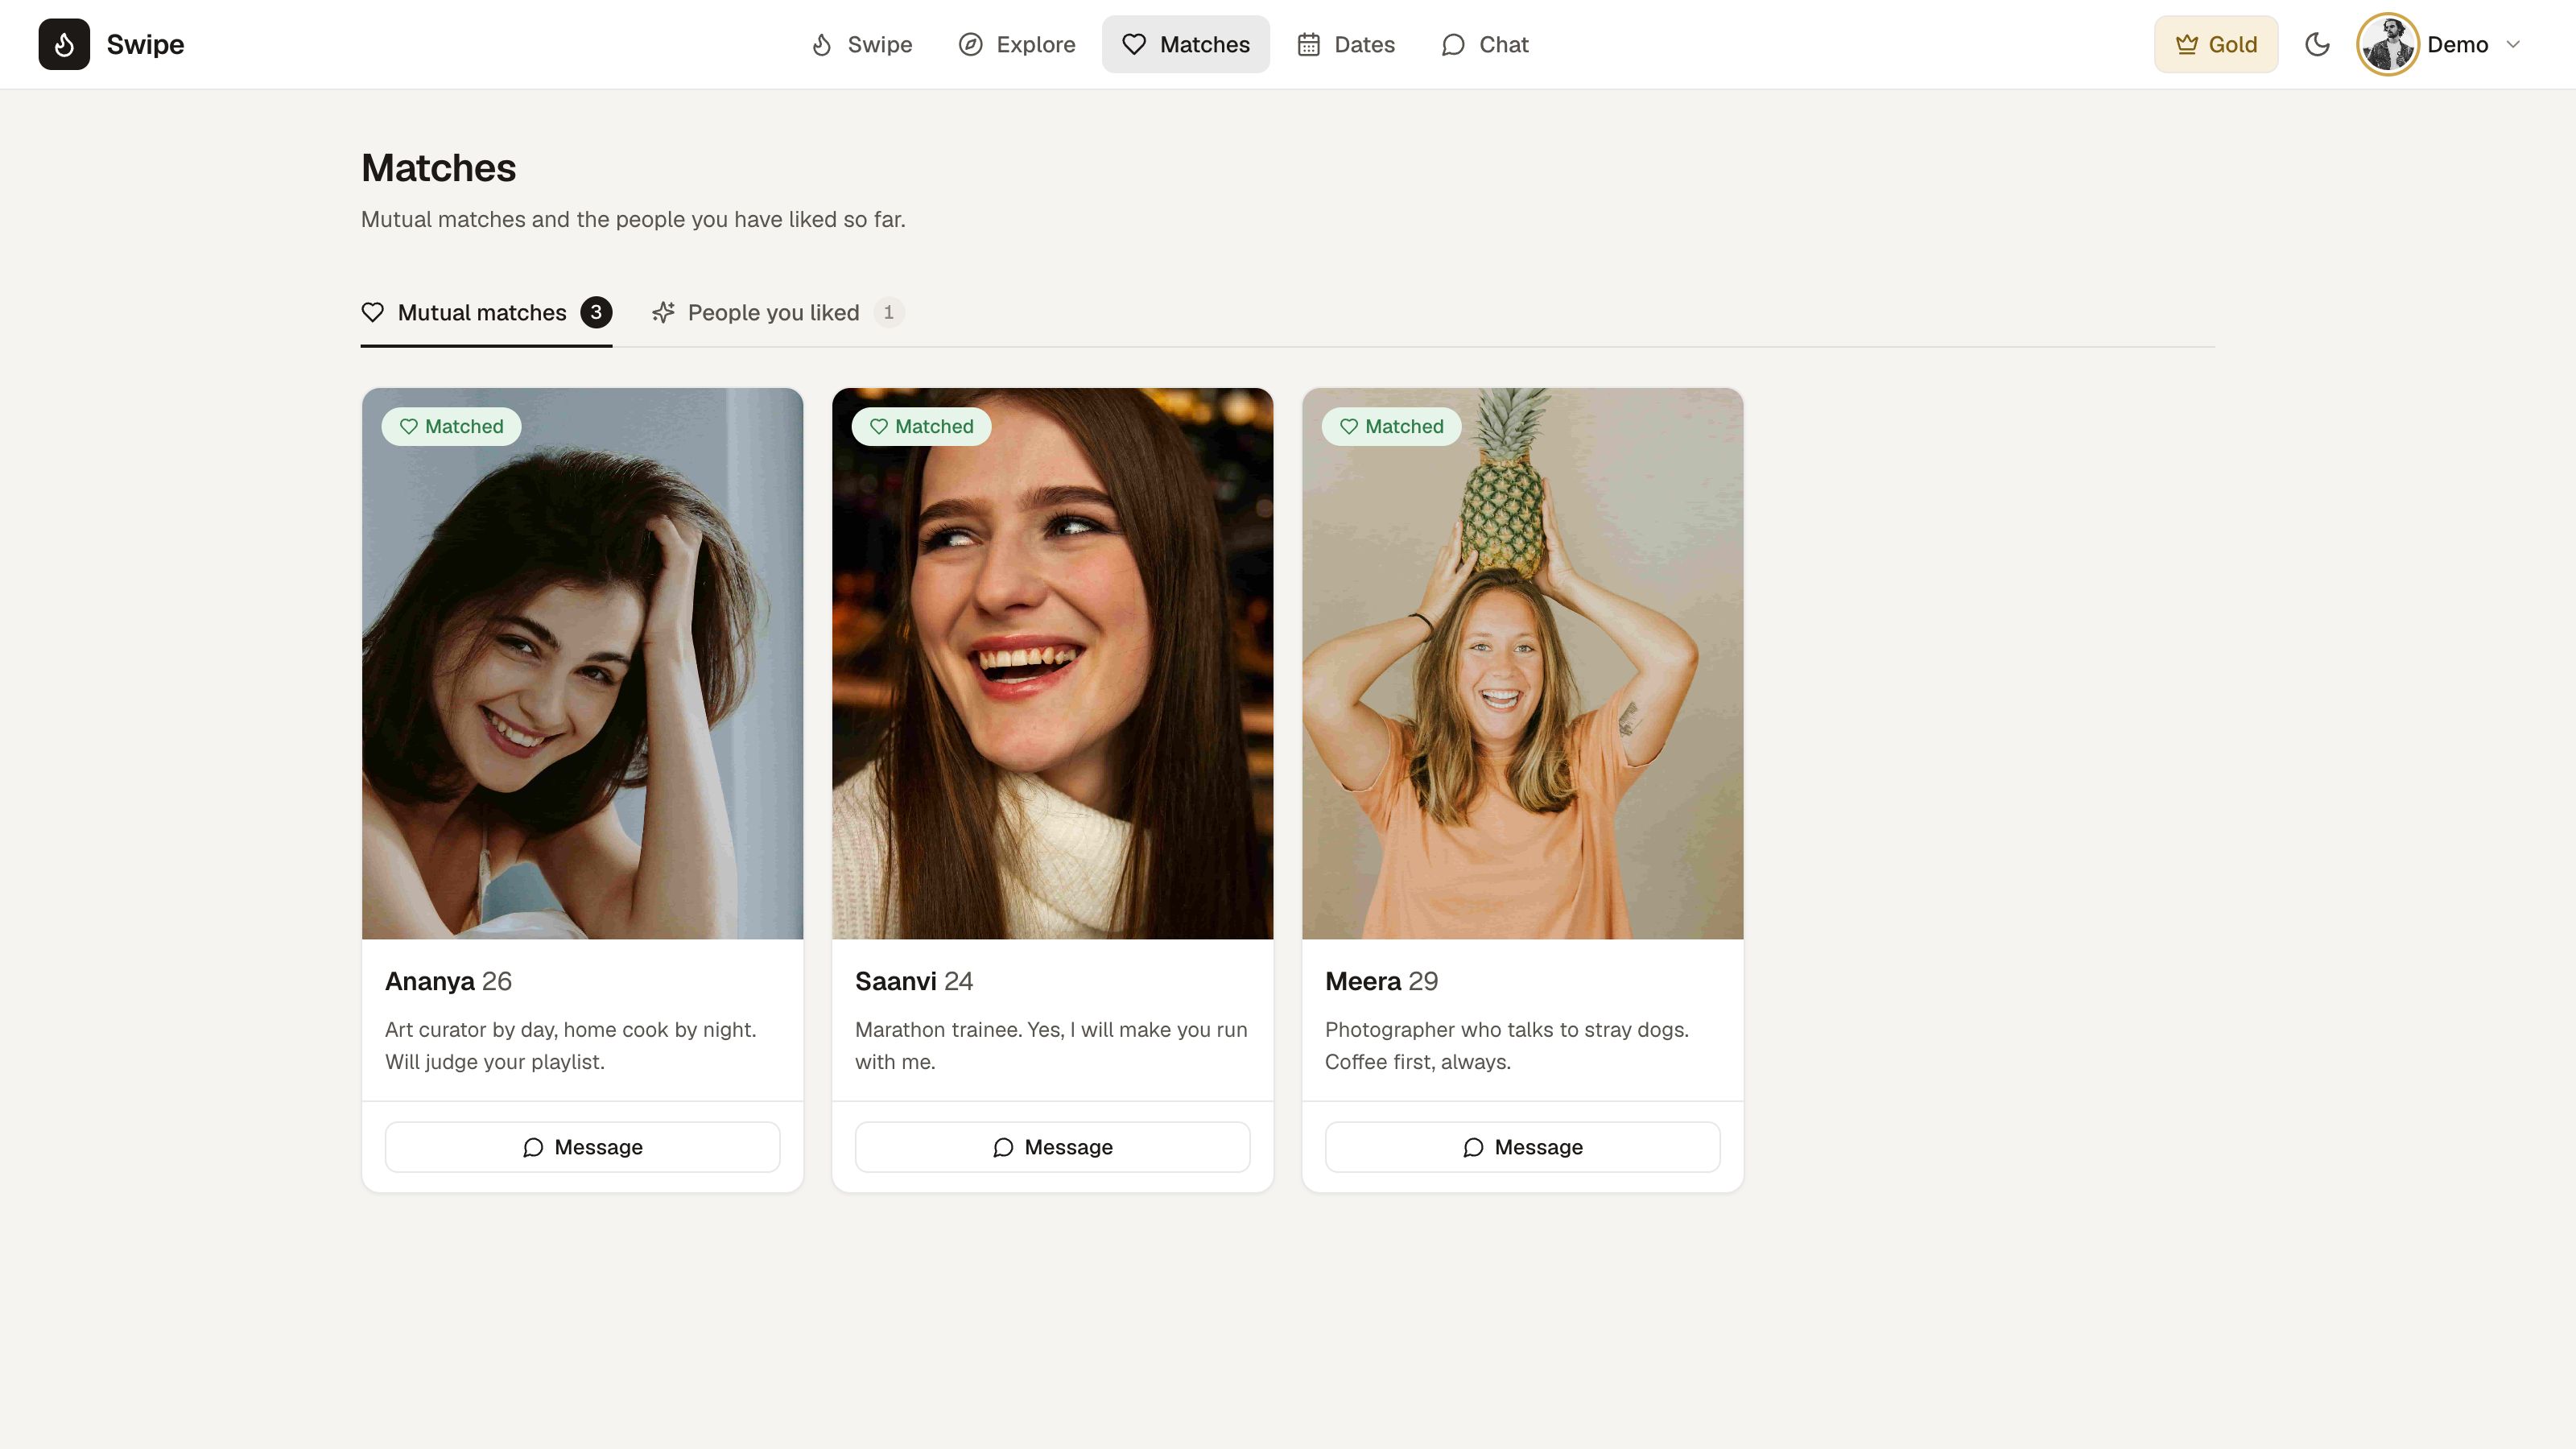
Task: Message Saanvi
Action: click(1052, 1147)
